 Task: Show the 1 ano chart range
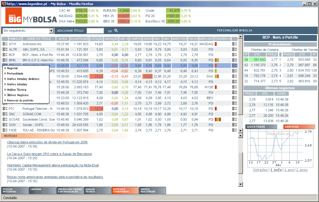coord(289,170)
